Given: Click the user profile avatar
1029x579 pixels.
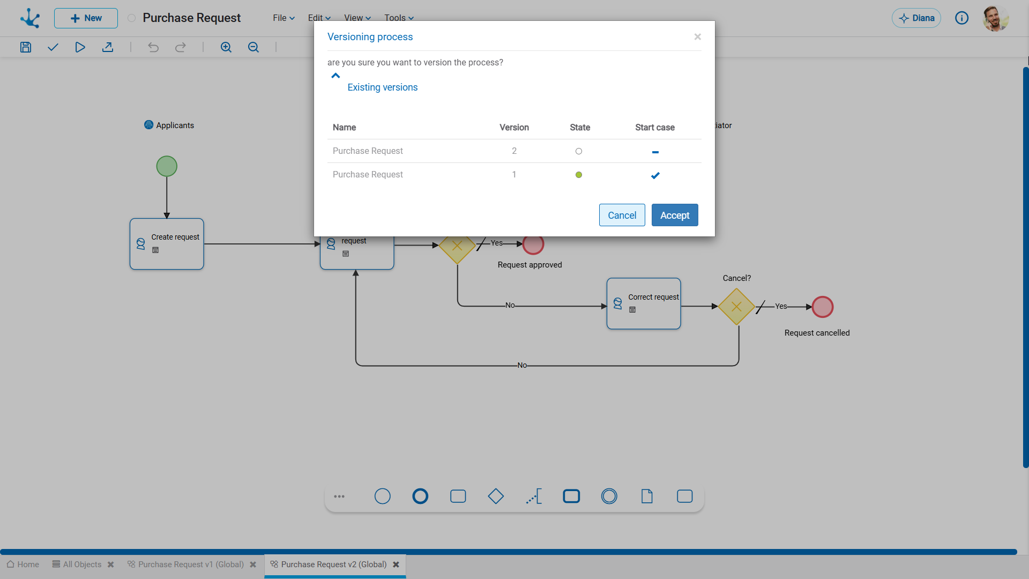Looking at the screenshot, I should tap(996, 18).
